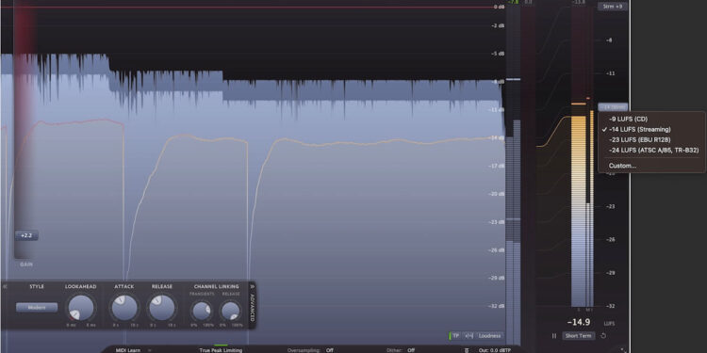Click the -7.8 peak readout above output meter

click(x=513, y=2)
